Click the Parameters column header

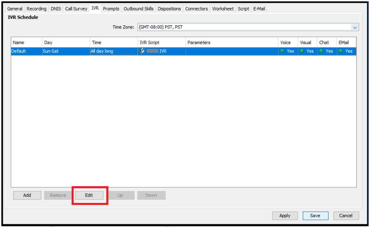point(232,43)
